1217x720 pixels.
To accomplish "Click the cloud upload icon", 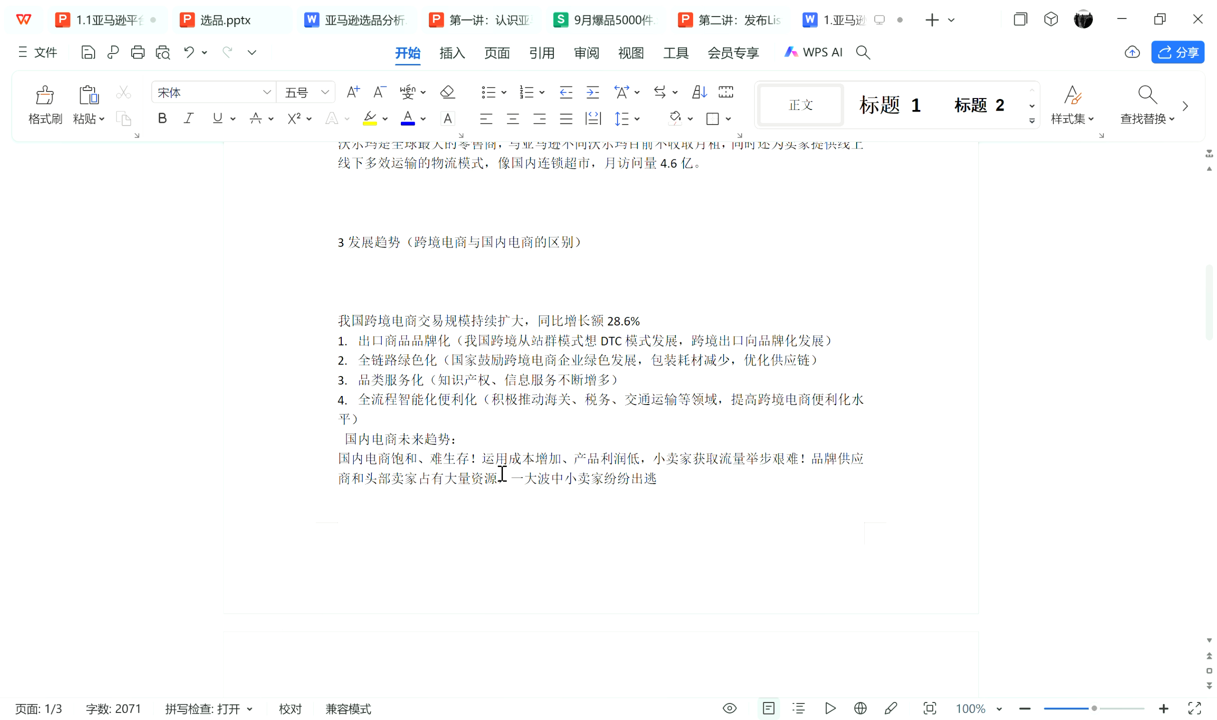I will click(x=1132, y=52).
